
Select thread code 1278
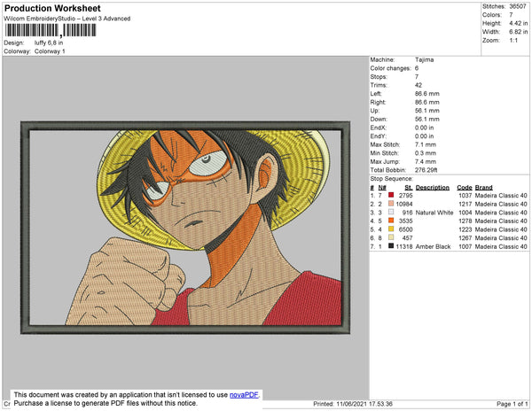(x=465, y=221)
